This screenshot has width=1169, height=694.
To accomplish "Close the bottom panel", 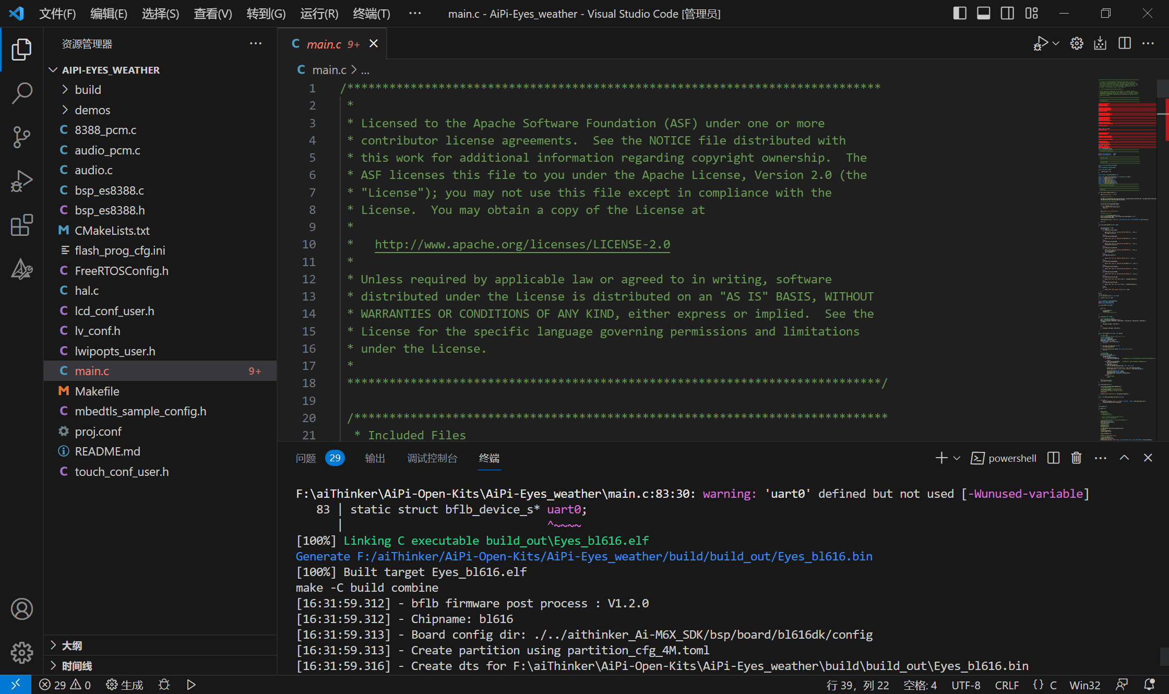I will pos(1148,458).
